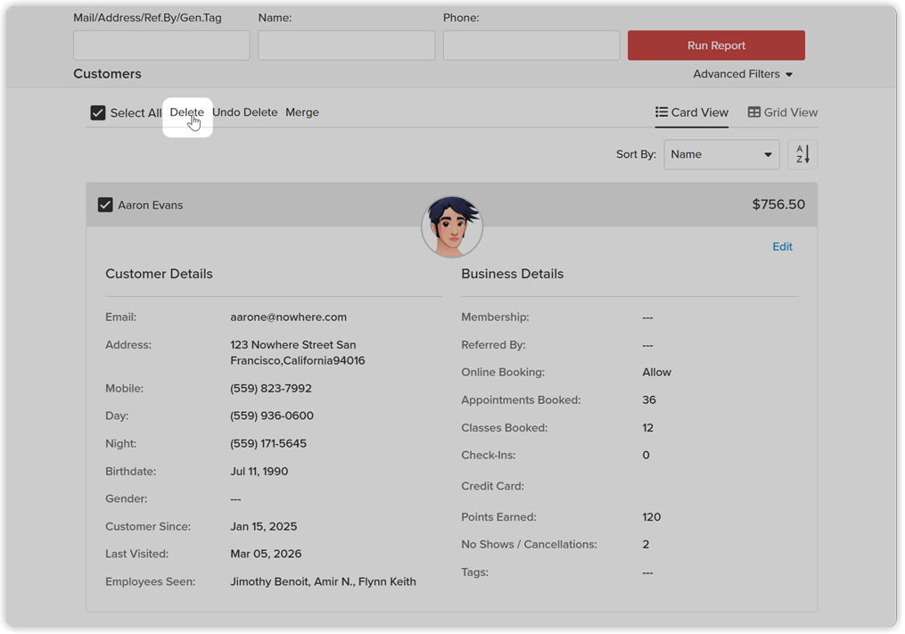Click Aaron Evans avatar picture
The width and height of the screenshot is (905, 634).
[451, 226]
